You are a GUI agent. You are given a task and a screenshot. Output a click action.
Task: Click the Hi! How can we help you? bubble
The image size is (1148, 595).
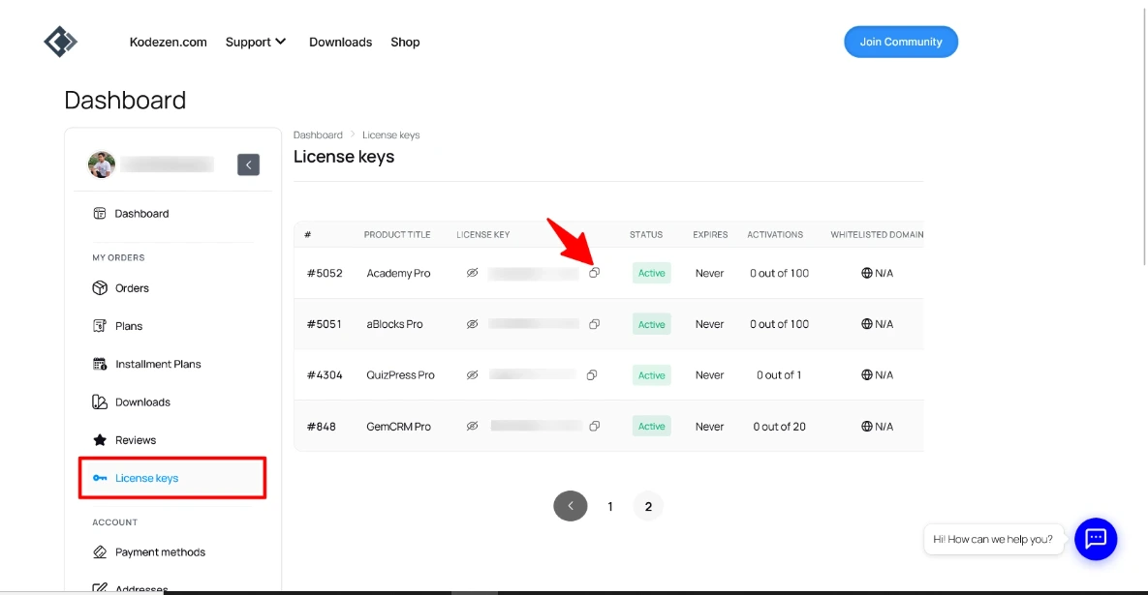pos(993,540)
